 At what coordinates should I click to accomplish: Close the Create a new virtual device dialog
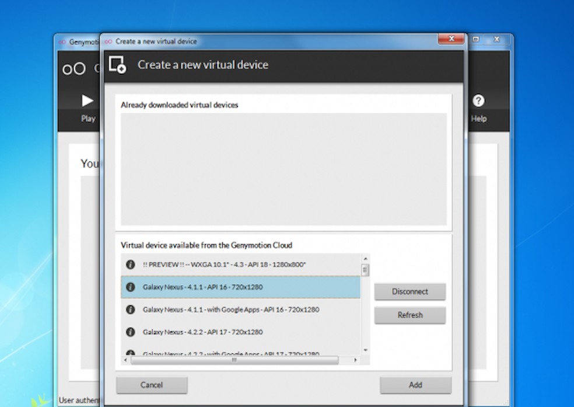(x=452, y=39)
